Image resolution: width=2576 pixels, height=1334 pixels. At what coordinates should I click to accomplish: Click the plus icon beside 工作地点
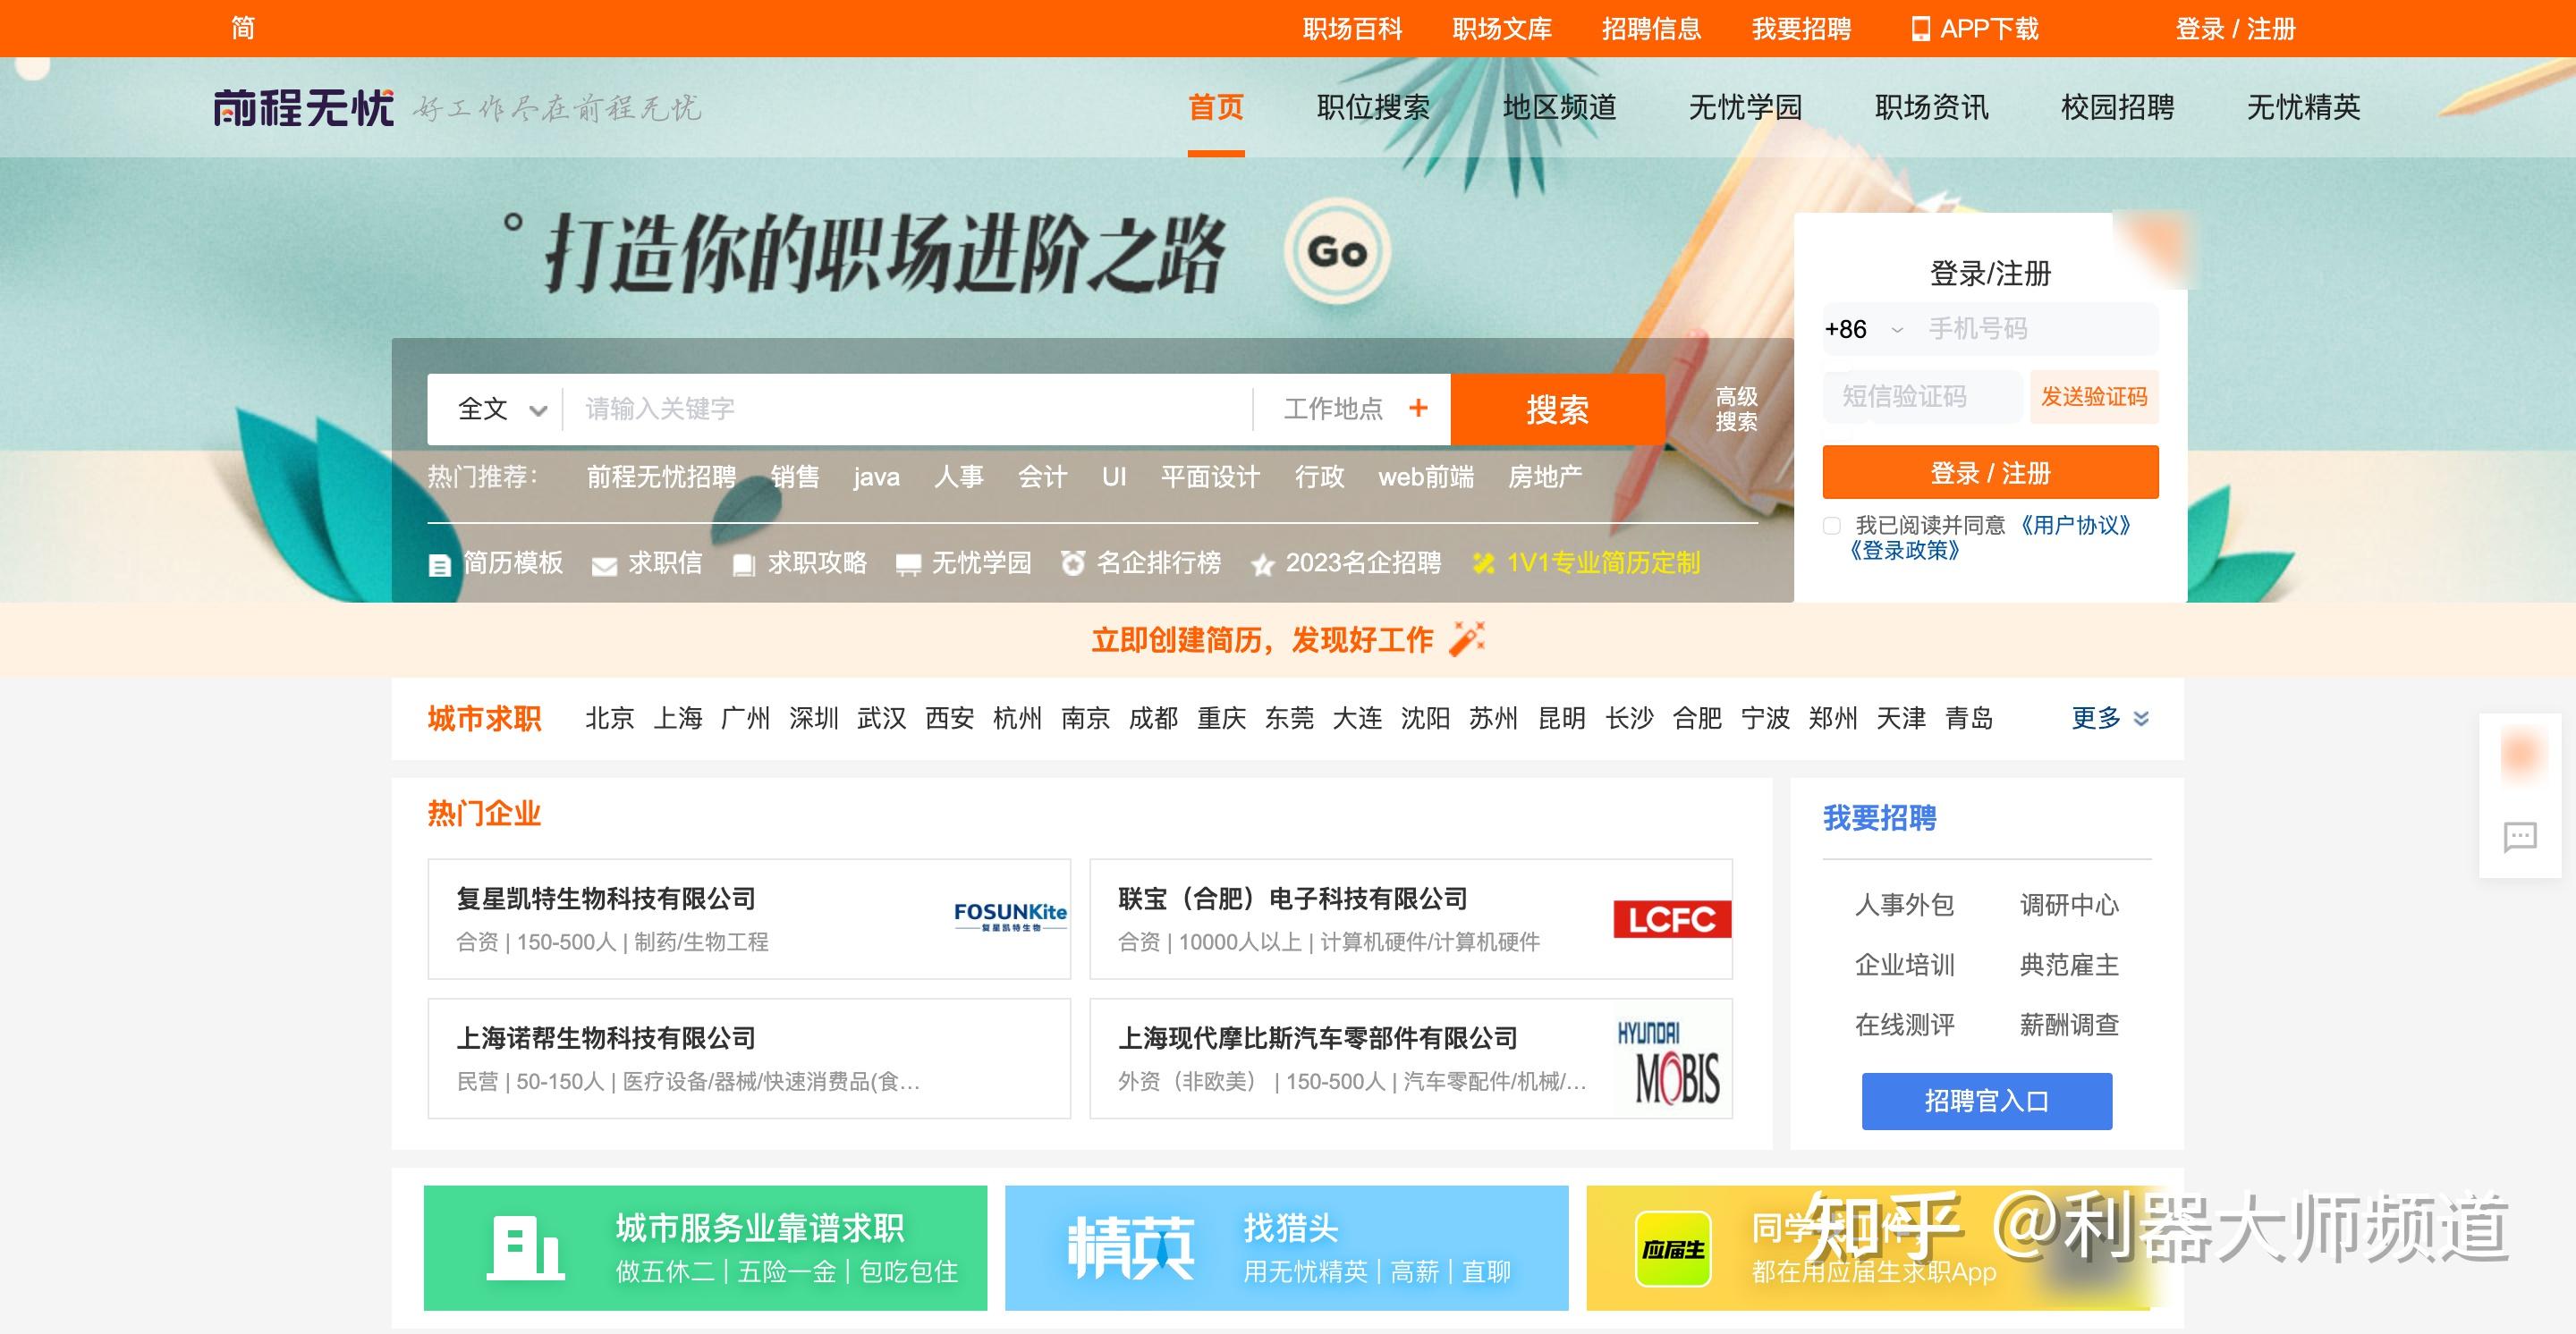pos(1418,408)
